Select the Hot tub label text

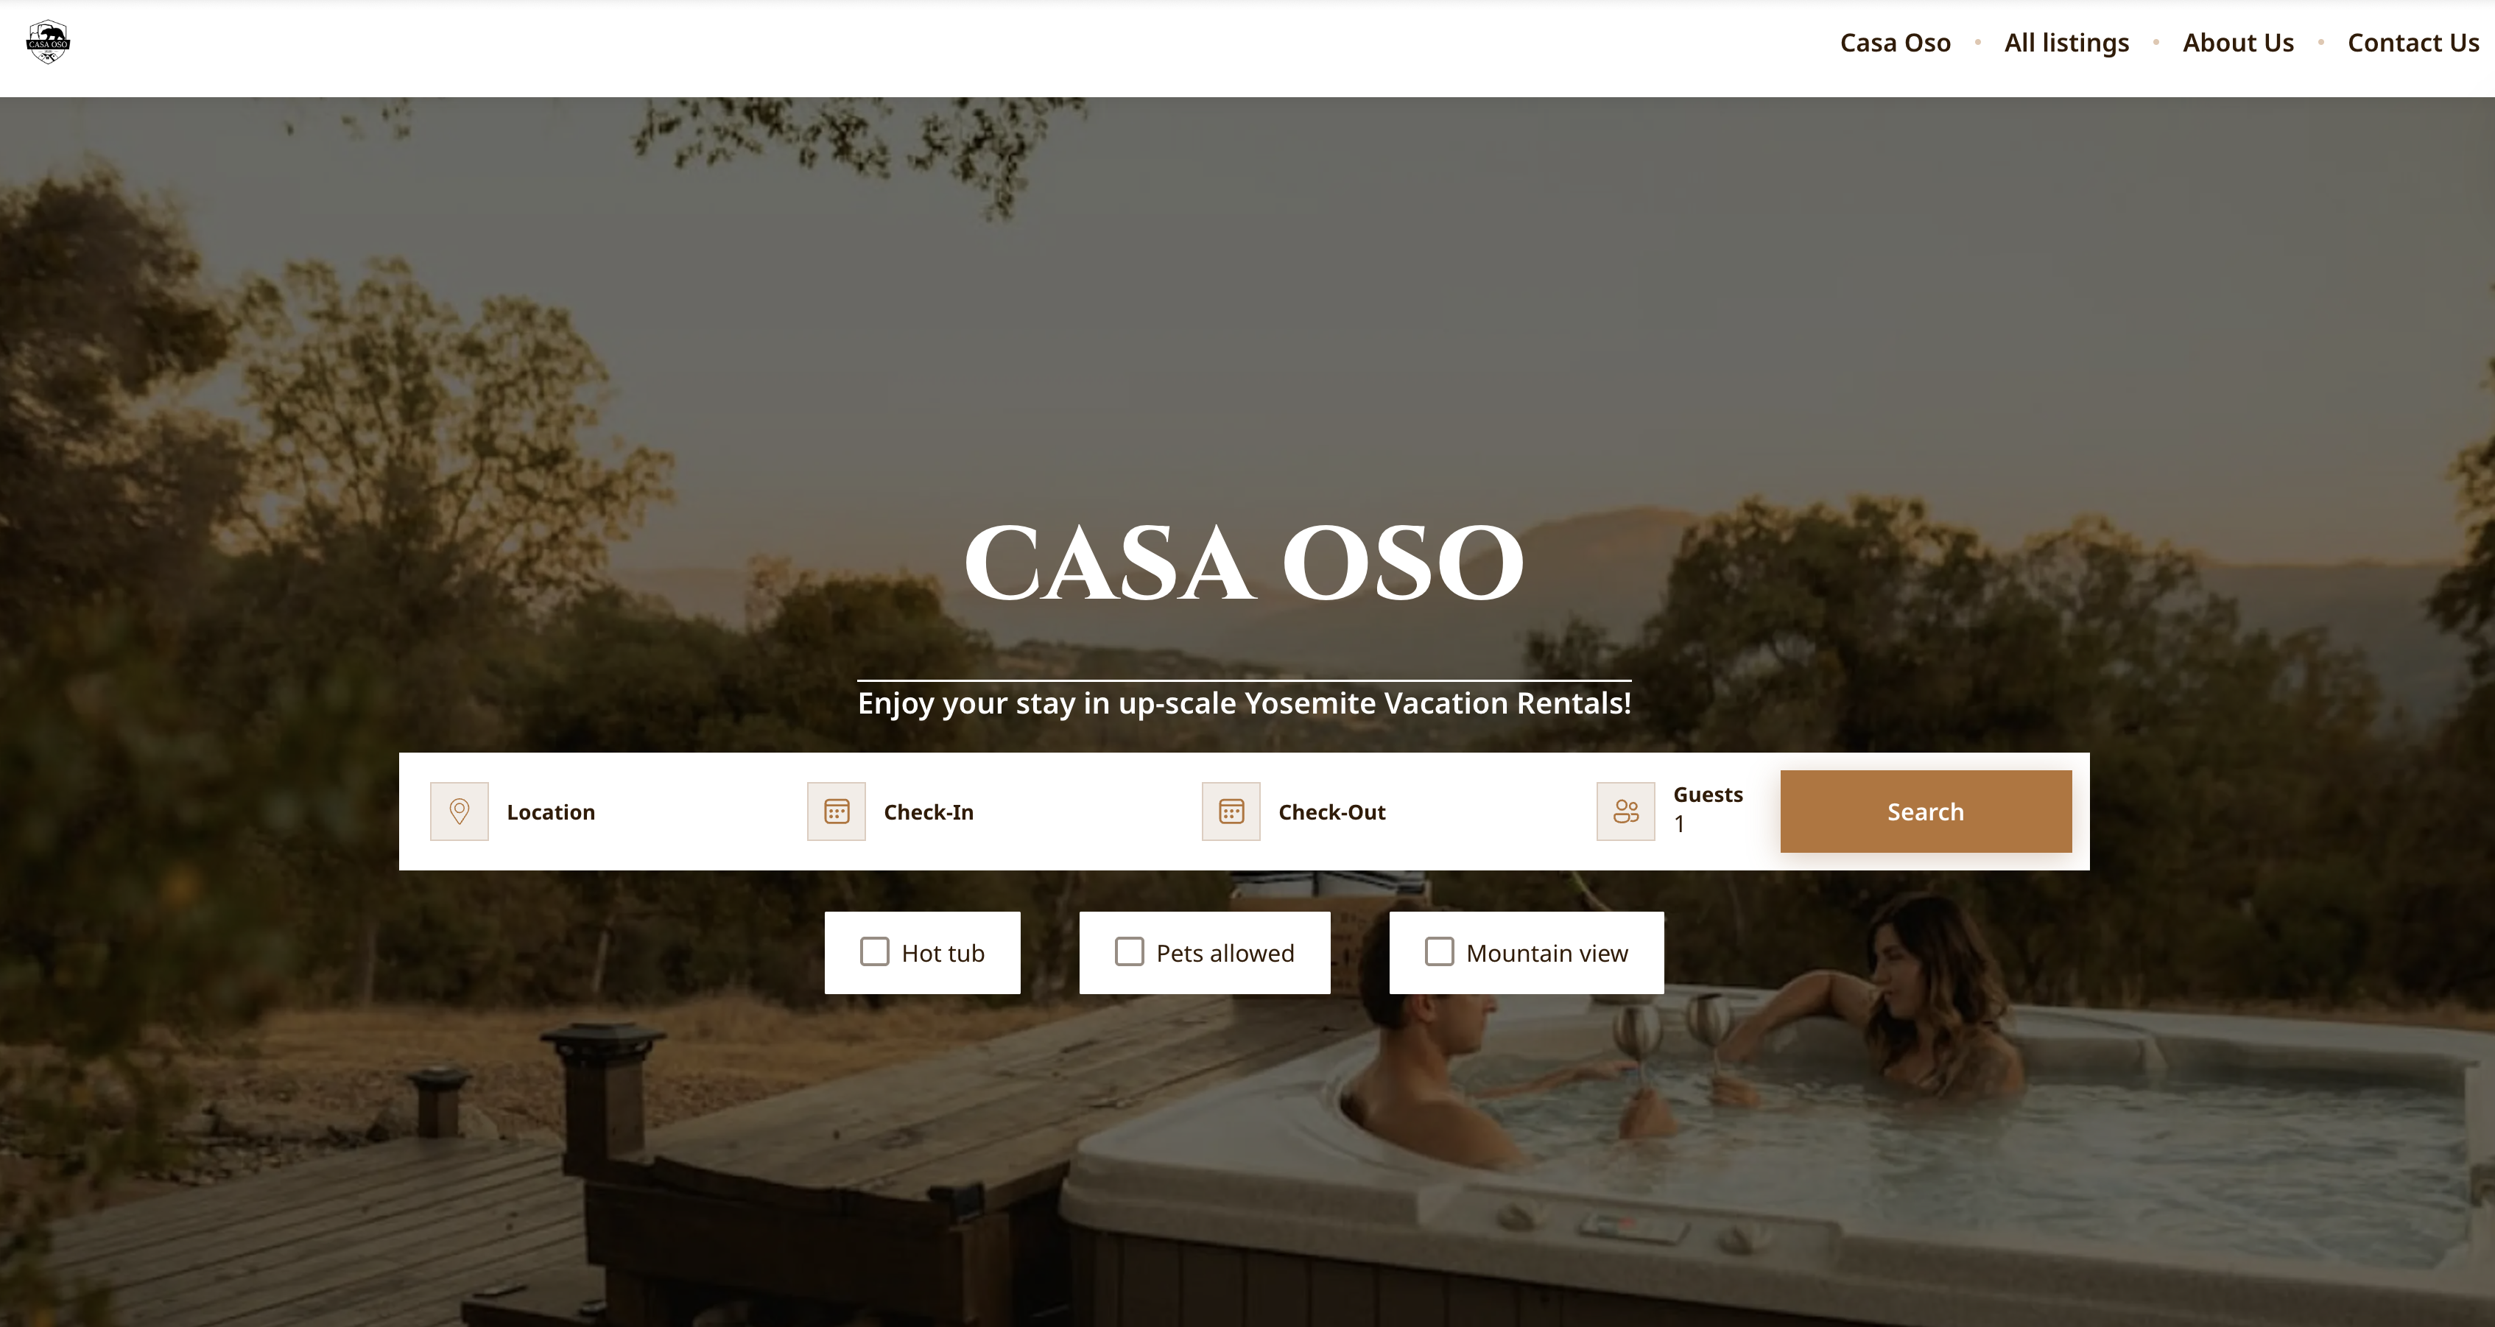(x=943, y=953)
